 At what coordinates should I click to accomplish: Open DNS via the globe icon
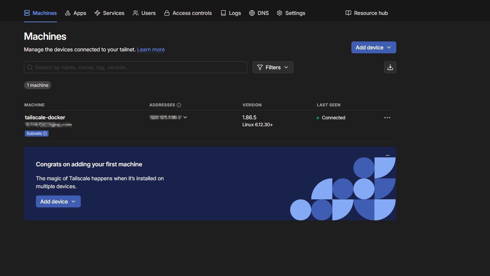click(x=252, y=13)
